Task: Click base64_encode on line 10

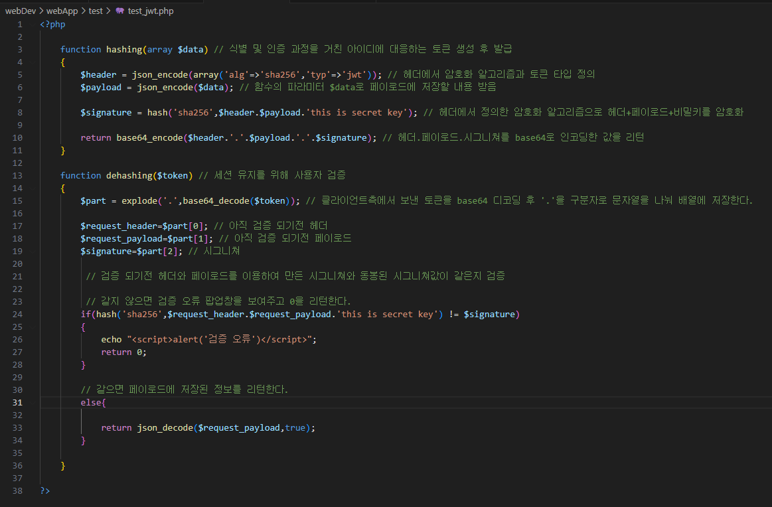Action: pos(149,138)
